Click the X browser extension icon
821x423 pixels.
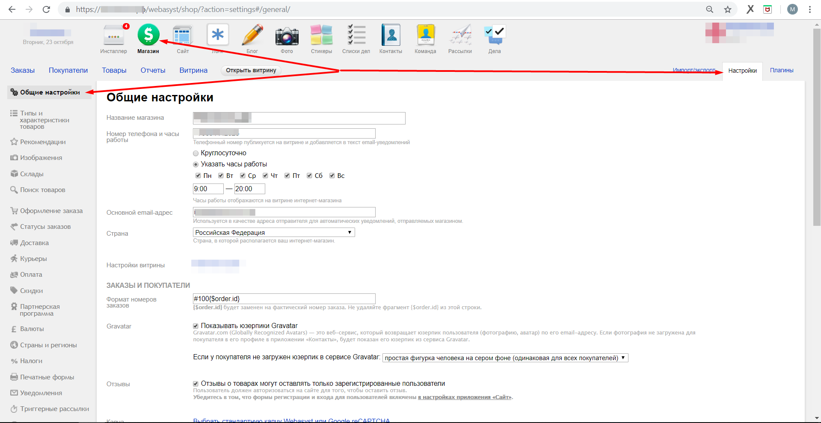(750, 9)
